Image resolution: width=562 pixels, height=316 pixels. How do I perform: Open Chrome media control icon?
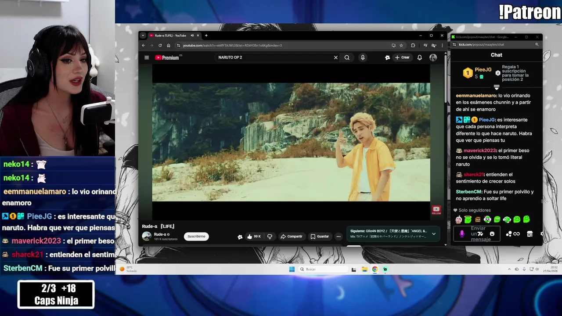pos(425,45)
